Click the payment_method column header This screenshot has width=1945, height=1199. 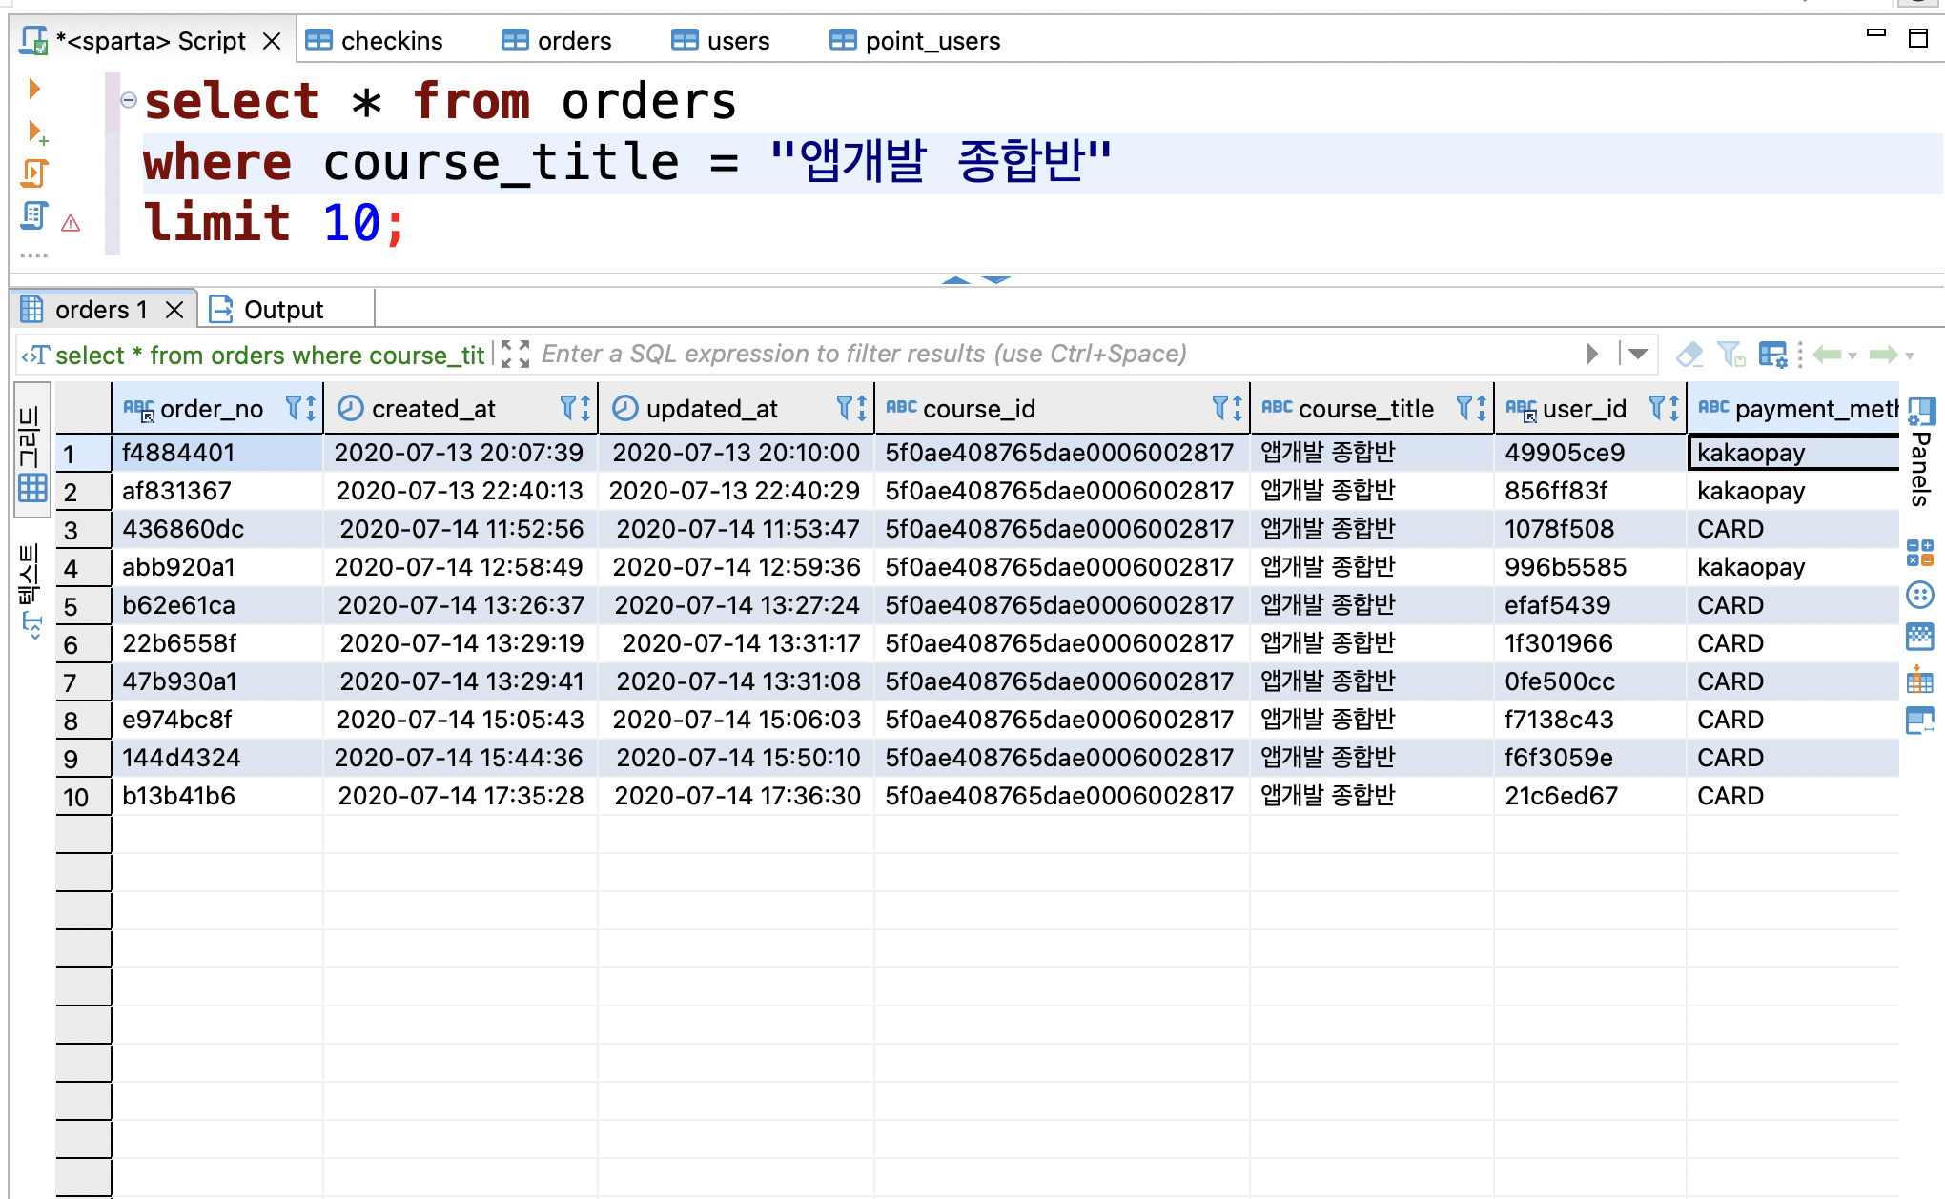point(1795,408)
